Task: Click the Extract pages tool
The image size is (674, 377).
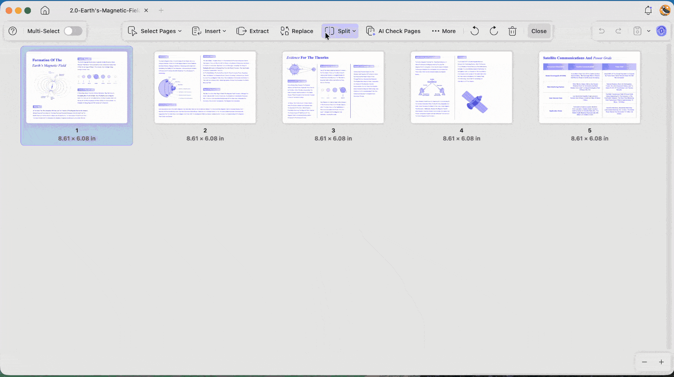Action: coord(252,31)
